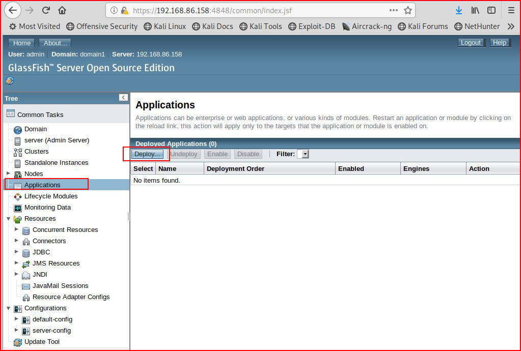Select Resource Adapter Configs in the tree

71,297
